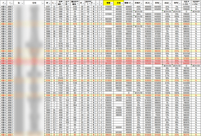Select the cell showing 115500
The image size is (201, 136).
click(x=186, y=76)
